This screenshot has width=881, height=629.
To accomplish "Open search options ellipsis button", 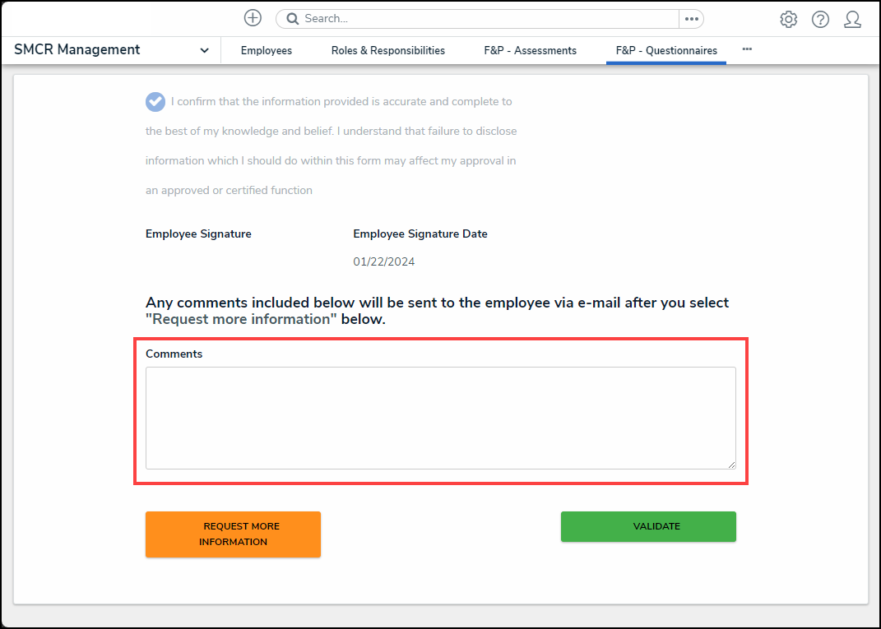I will (691, 19).
